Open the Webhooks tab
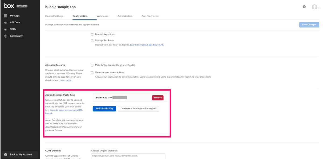 click(x=102, y=16)
